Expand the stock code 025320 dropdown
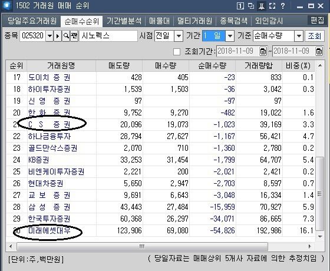The image size is (330, 271). coord(49,36)
